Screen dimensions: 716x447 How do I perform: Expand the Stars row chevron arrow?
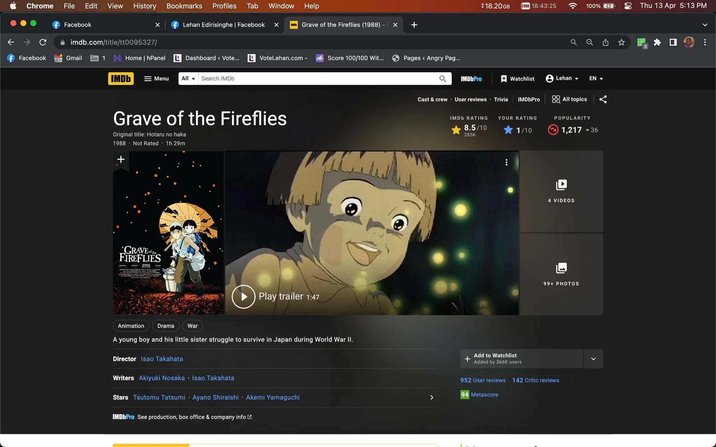coord(432,397)
